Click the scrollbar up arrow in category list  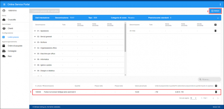tap(125, 23)
